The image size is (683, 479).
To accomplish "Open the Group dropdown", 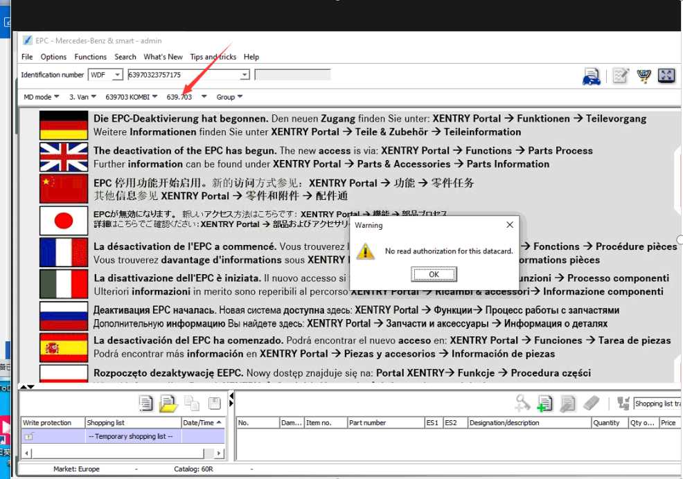I will 229,97.
